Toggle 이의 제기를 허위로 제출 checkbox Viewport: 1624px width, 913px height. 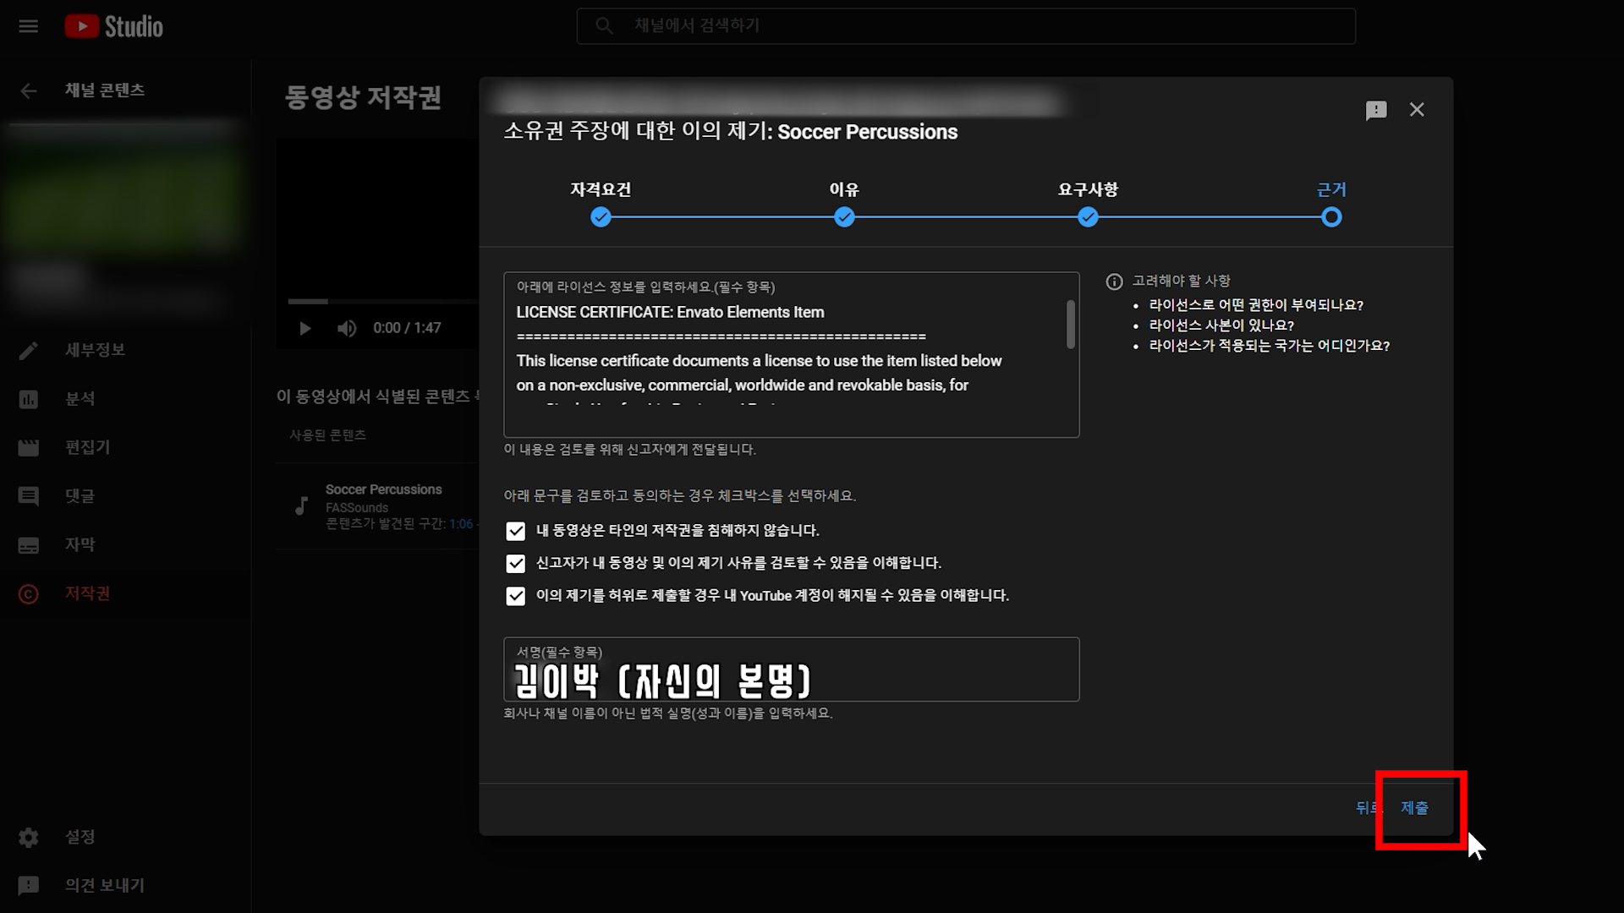pyautogui.click(x=515, y=596)
